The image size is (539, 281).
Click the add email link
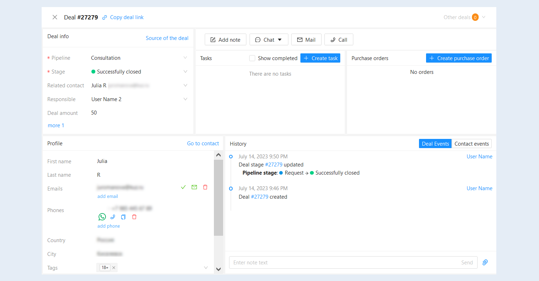[x=108, y=197]
